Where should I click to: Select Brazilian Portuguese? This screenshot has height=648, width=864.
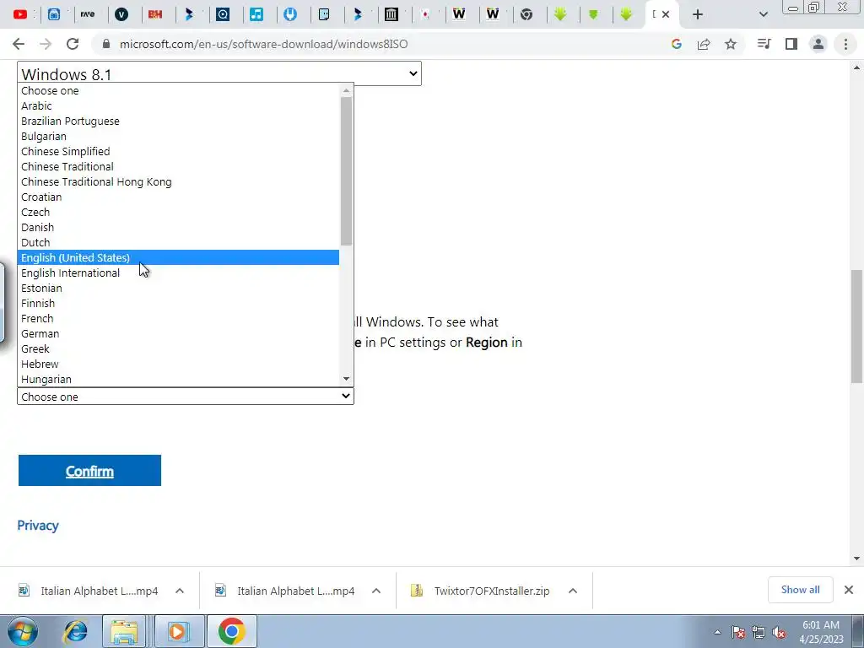[x=178, y=121]
